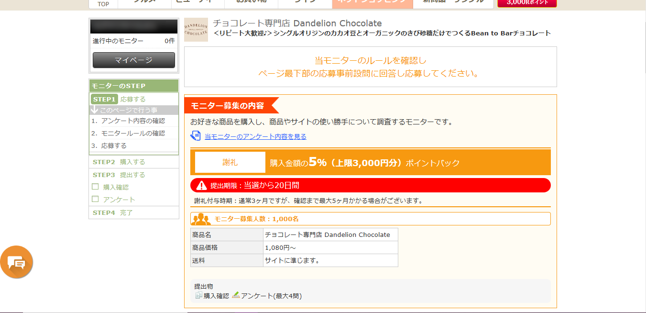Screen dimensions: 646x313
Task: Open the floating chat support icon
Action: [17, 262]
